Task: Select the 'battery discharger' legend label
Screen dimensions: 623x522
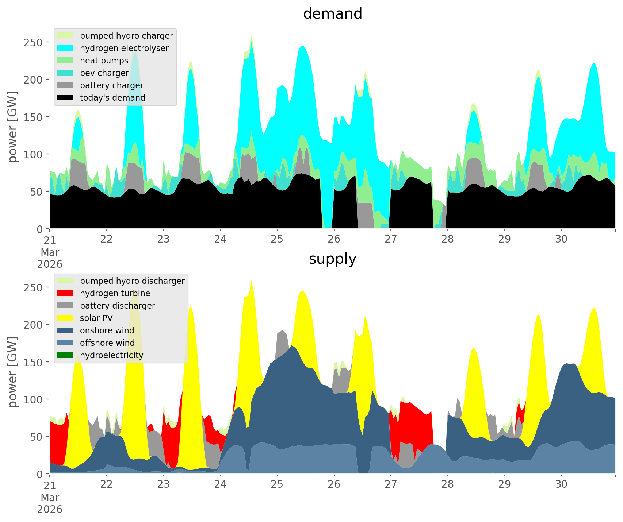Action: point(117,306)
